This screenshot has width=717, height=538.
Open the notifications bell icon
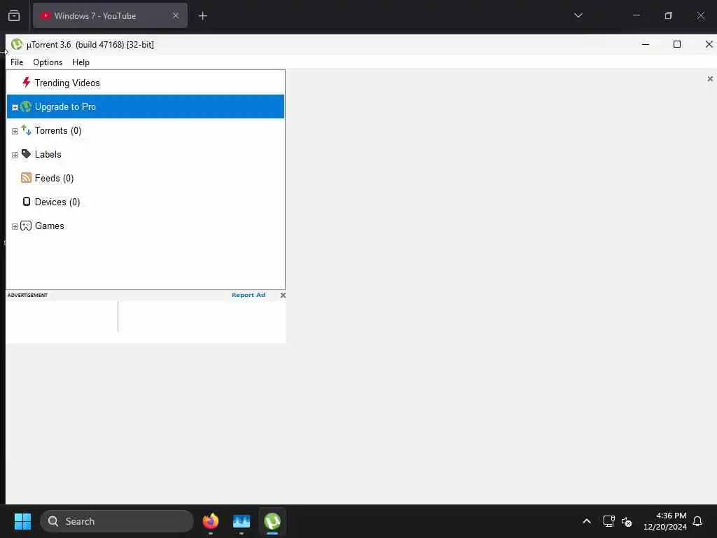pyautogui.click(x=698, y=521)
